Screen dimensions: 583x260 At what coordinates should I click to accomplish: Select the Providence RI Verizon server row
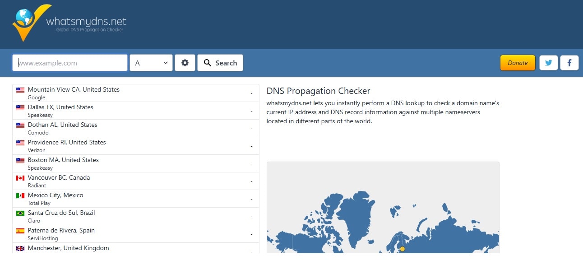click(136, 146)
